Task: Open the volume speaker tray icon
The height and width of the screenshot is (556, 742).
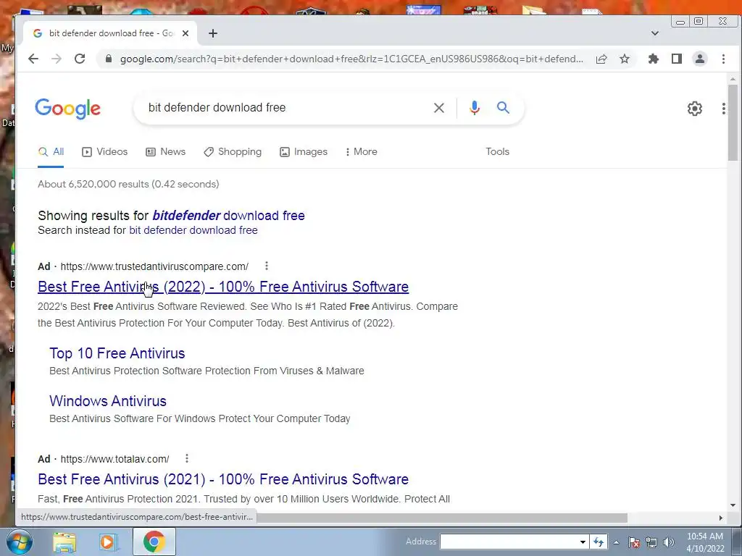Action: pyautogui.click(x=669, y=542)
